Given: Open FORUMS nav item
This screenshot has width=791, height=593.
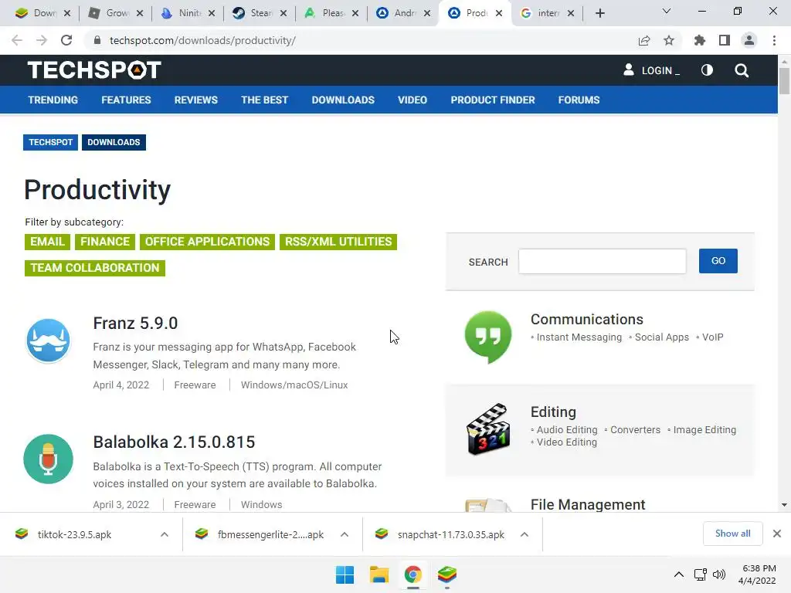Looking at the screenshot, I should (x=579, y=100).
